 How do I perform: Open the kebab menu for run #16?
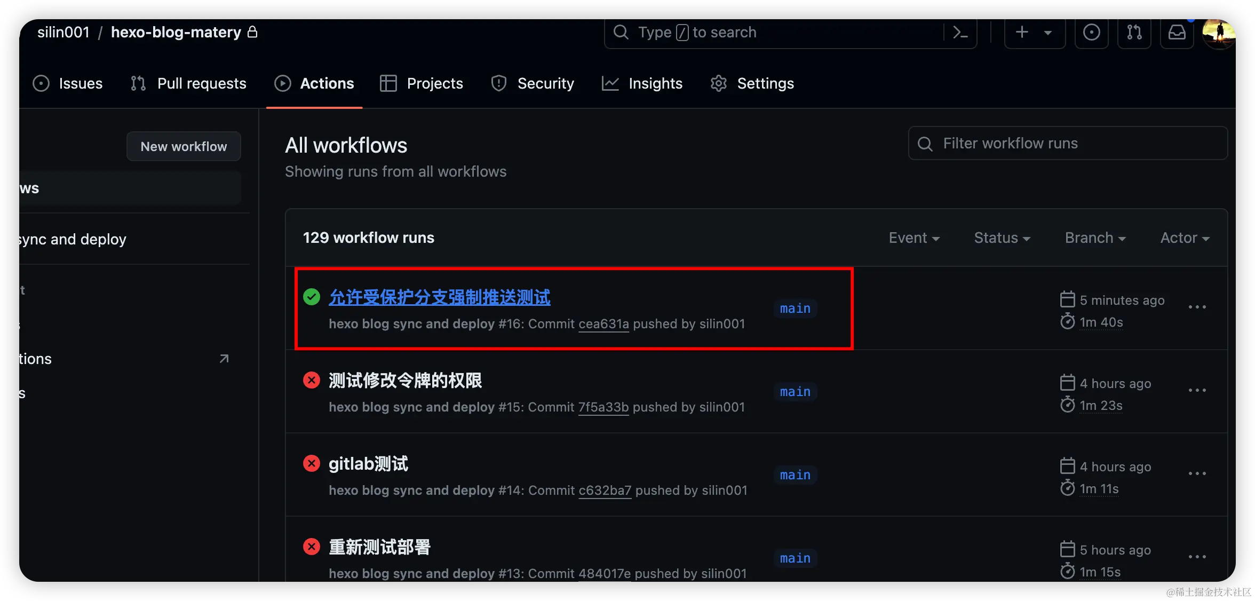pos(1197,307)
